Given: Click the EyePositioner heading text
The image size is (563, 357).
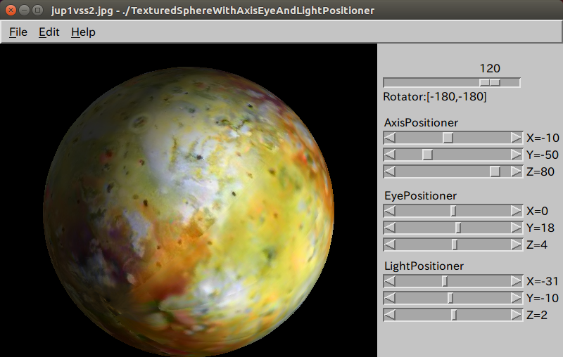Looking at the screenshot, I should (x=420, y=195).
